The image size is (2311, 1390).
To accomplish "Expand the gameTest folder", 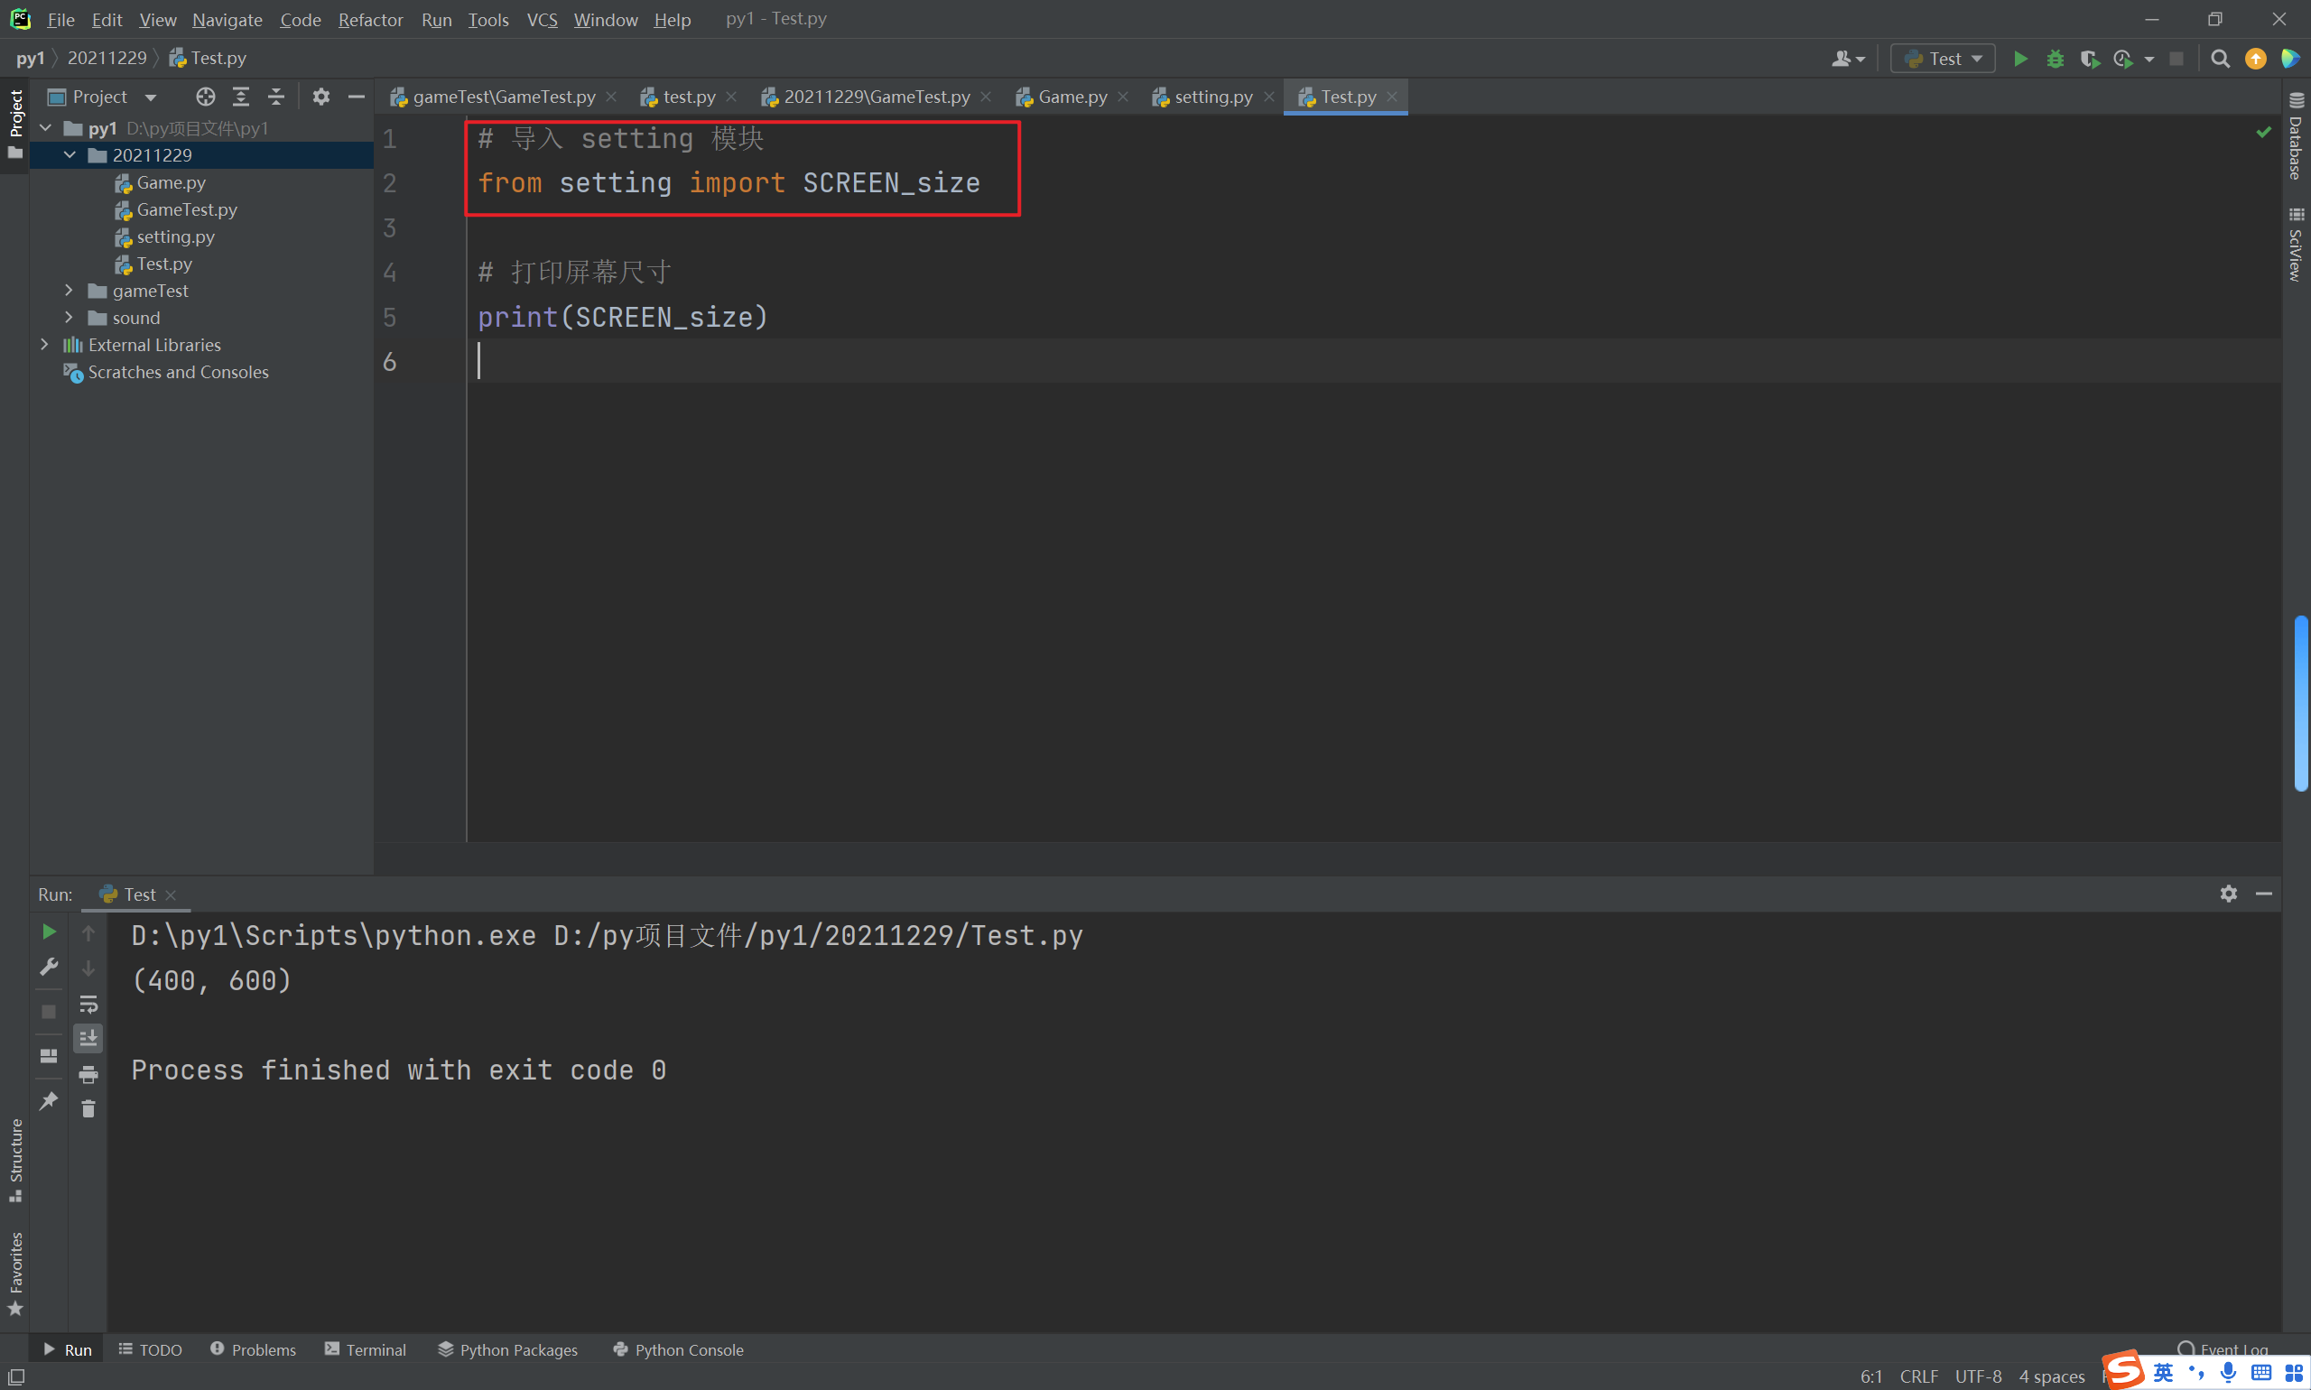I will point(69,291).
